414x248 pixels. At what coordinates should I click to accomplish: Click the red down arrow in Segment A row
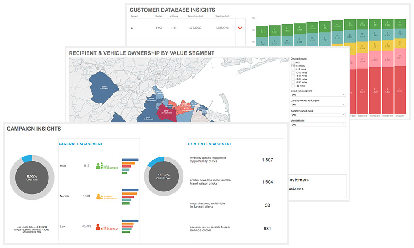240,28
